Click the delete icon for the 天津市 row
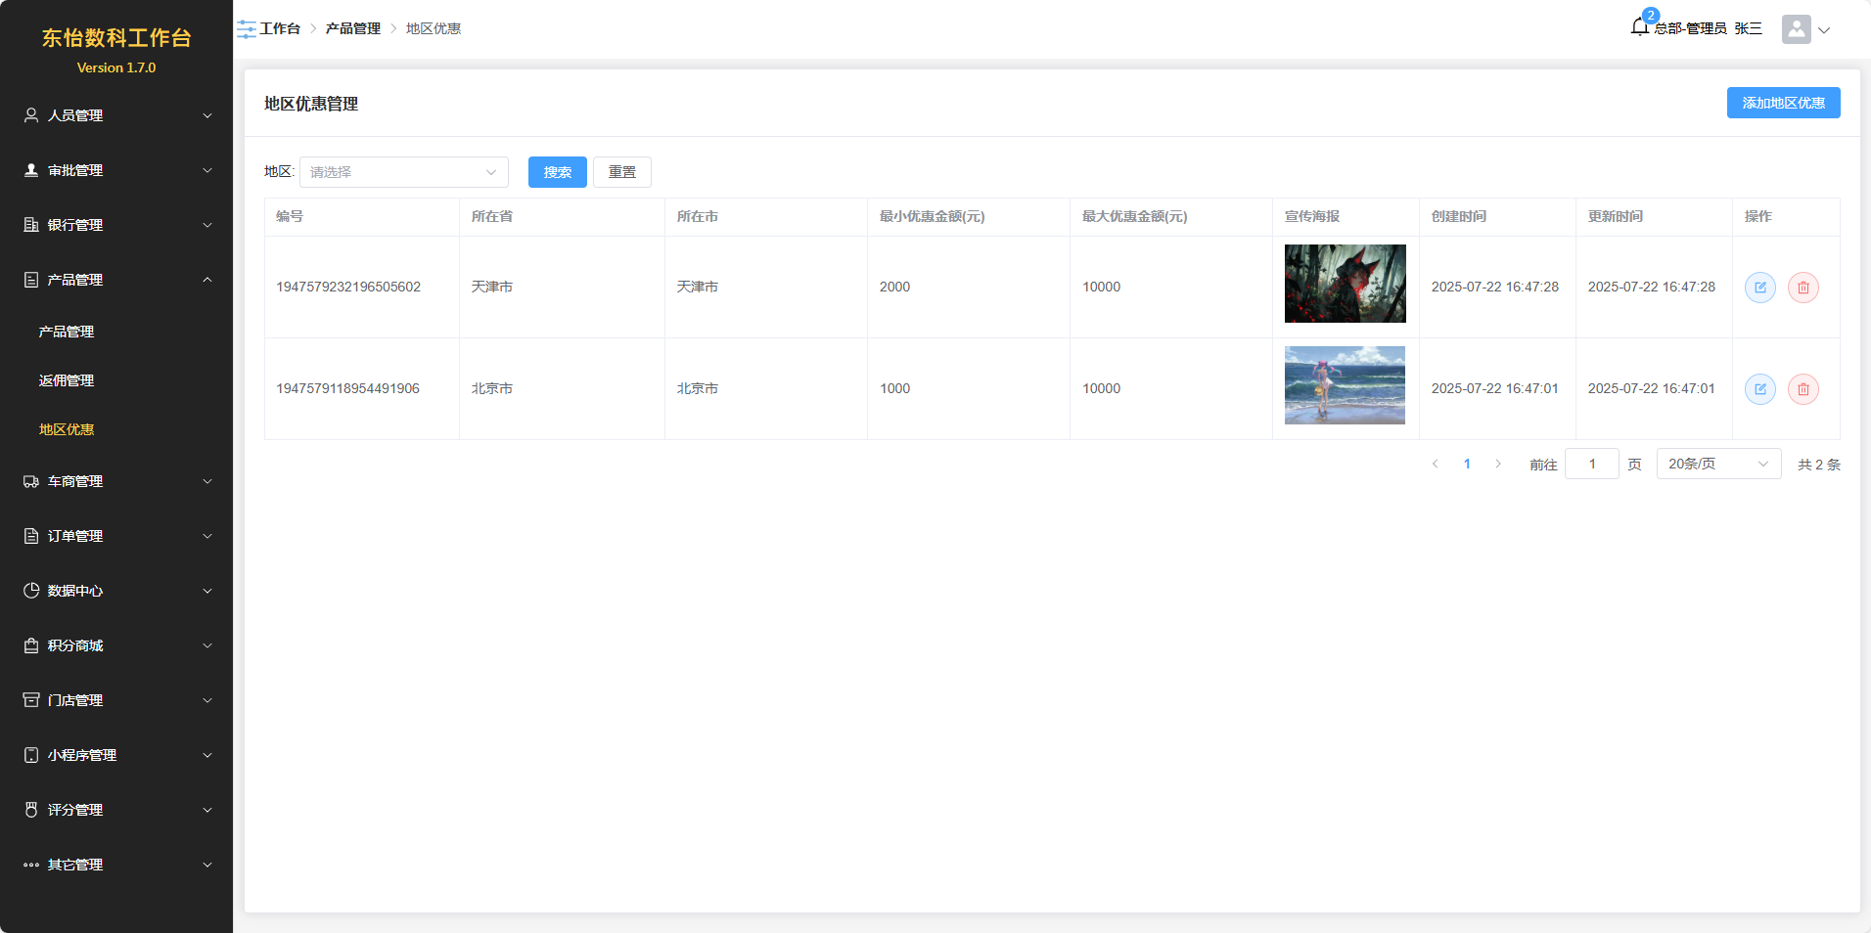 (x=1803, y=288)
